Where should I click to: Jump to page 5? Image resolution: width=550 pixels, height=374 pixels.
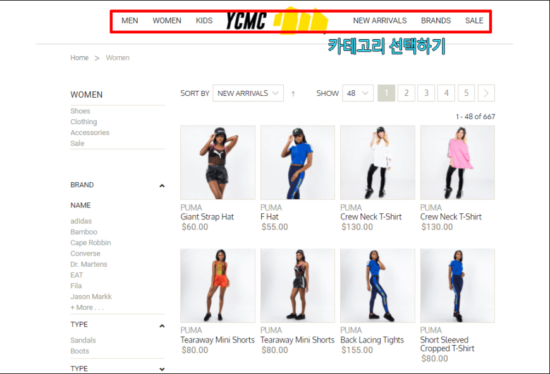pyautogui.click(x=466, y=93)
